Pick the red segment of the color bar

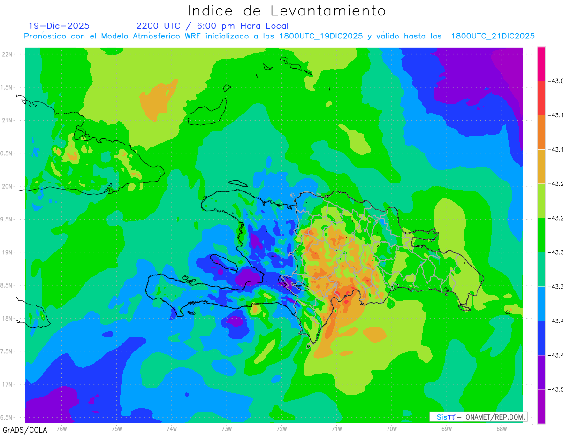541,98
